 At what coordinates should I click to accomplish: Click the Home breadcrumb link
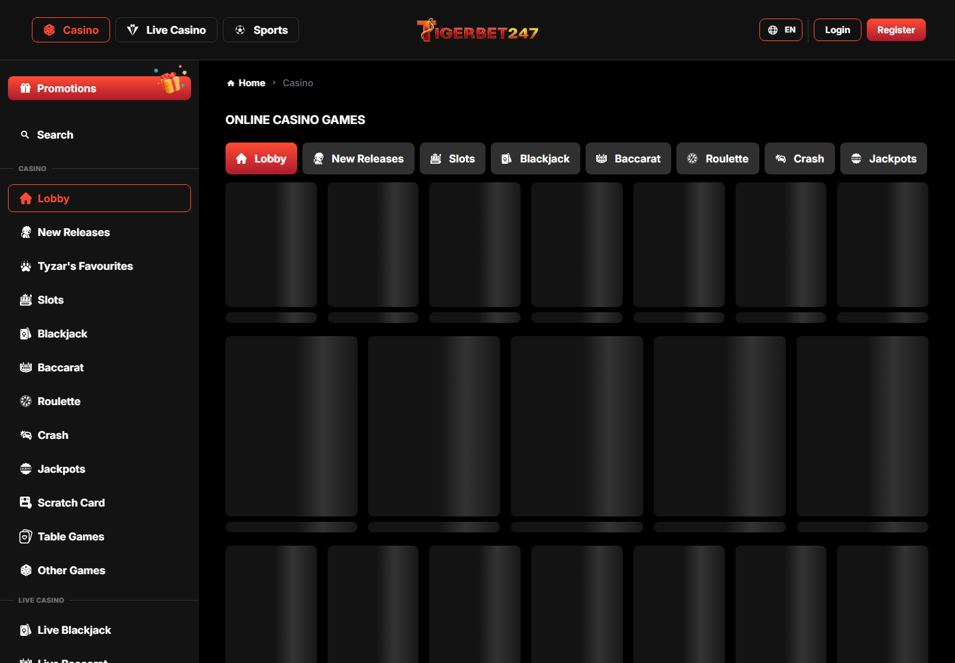[x=246, y=83]
